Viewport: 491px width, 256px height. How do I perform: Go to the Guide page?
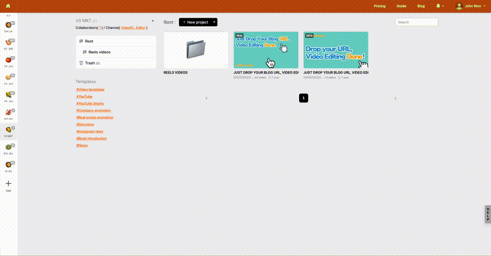[x=401, y=6]
